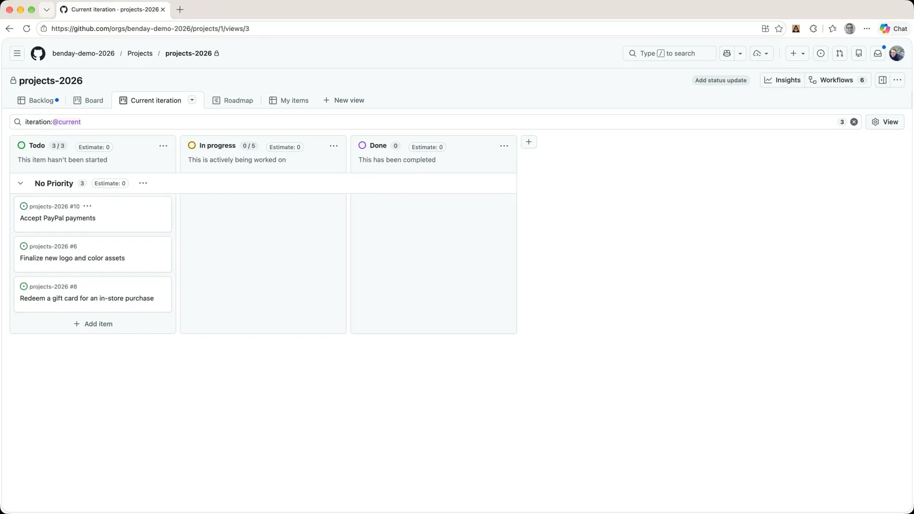Click Add status update
The height and width of the screenshot is (514, 914).
tap(720, 80)
